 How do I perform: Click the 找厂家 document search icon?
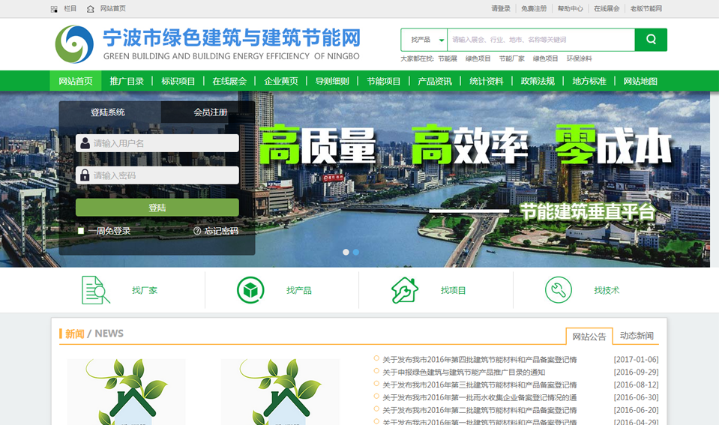pyautogui.click(x=95, y=290)
